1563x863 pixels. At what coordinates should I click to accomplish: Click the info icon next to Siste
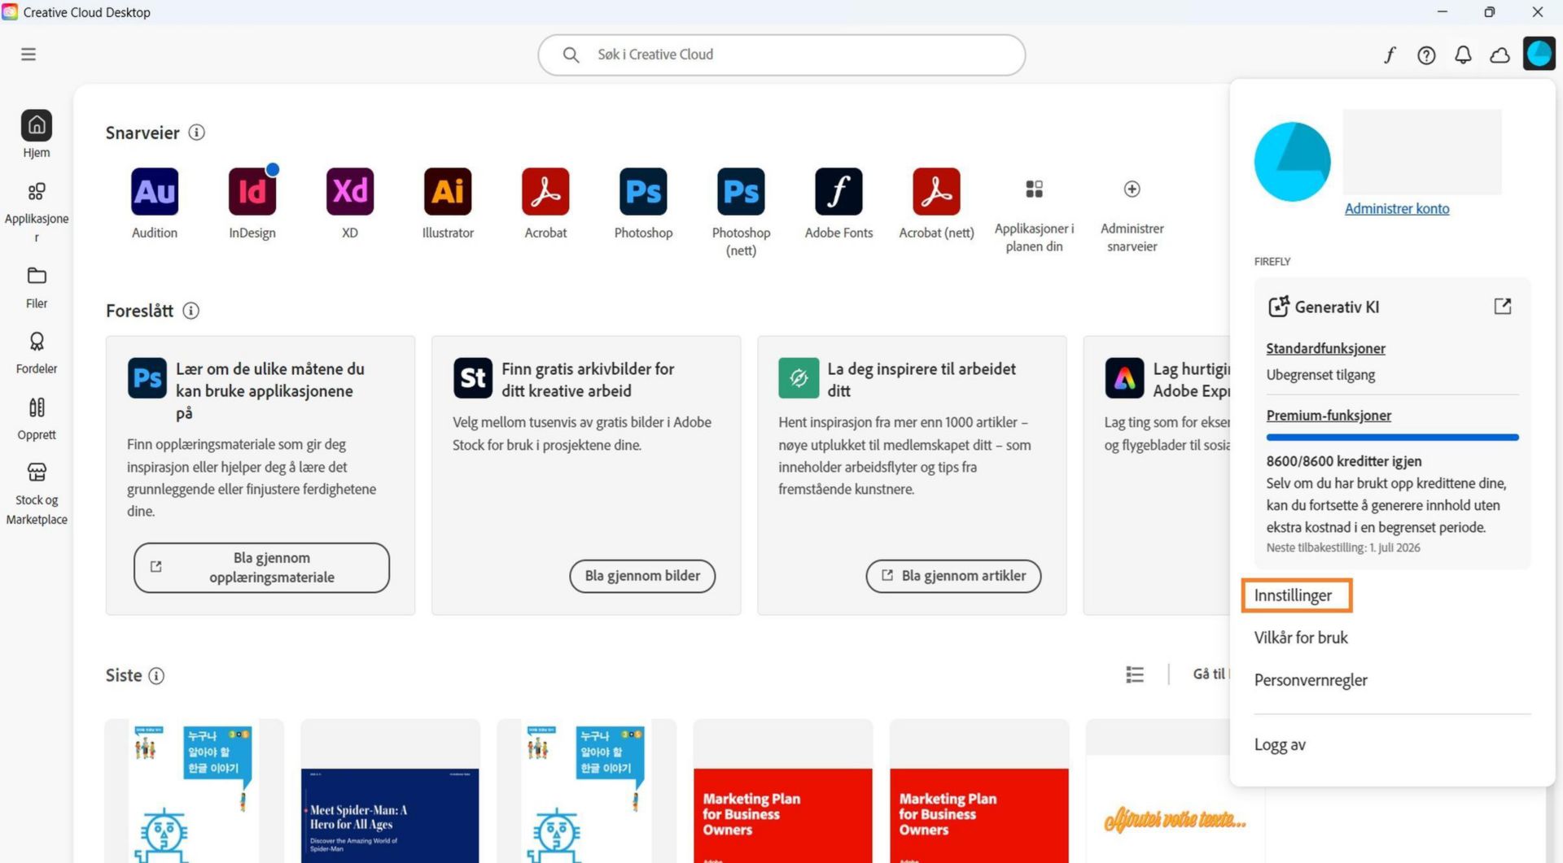click(x=156, y=676)
